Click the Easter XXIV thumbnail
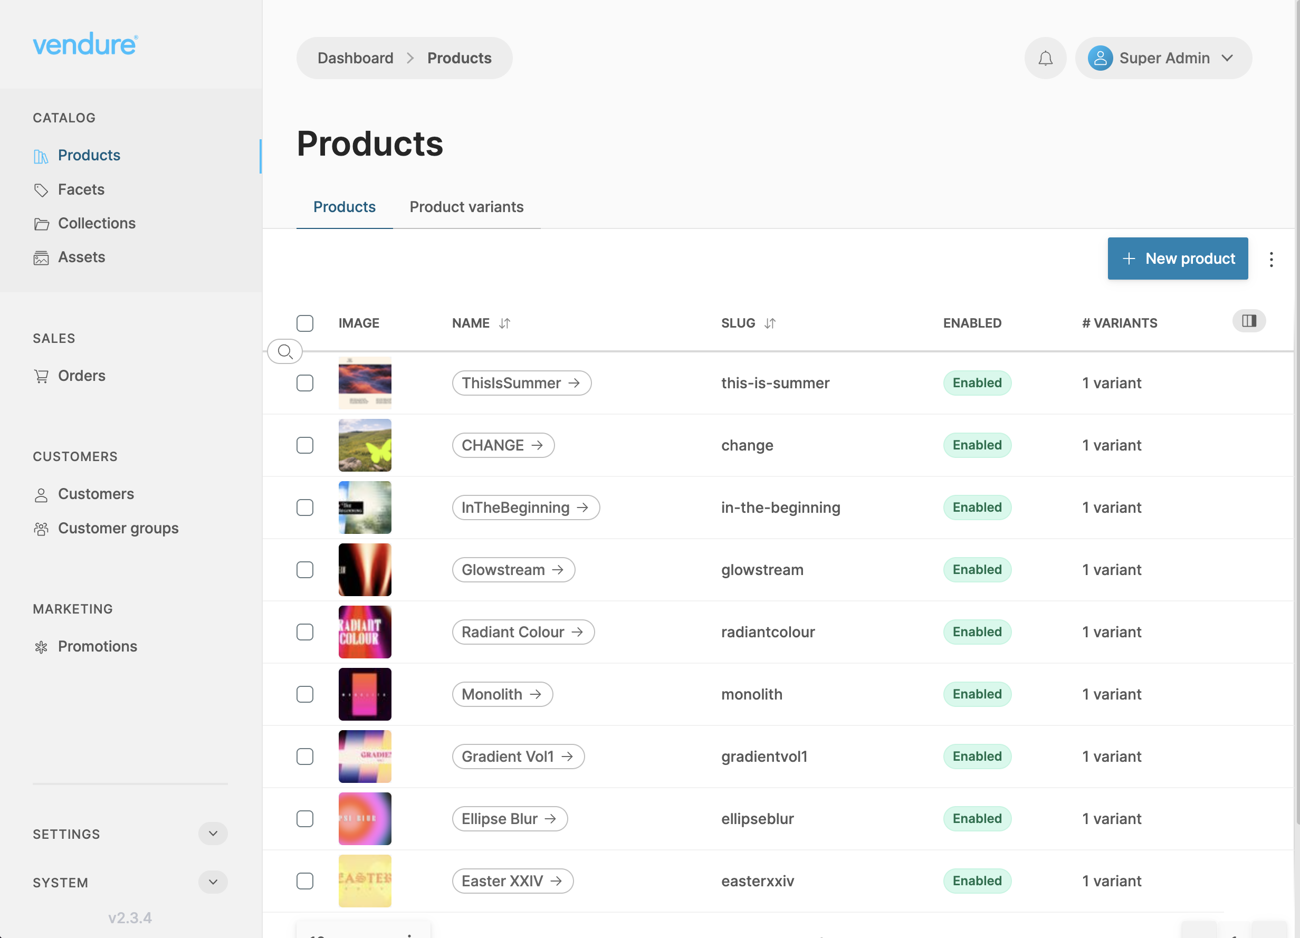 pos(365,881)
